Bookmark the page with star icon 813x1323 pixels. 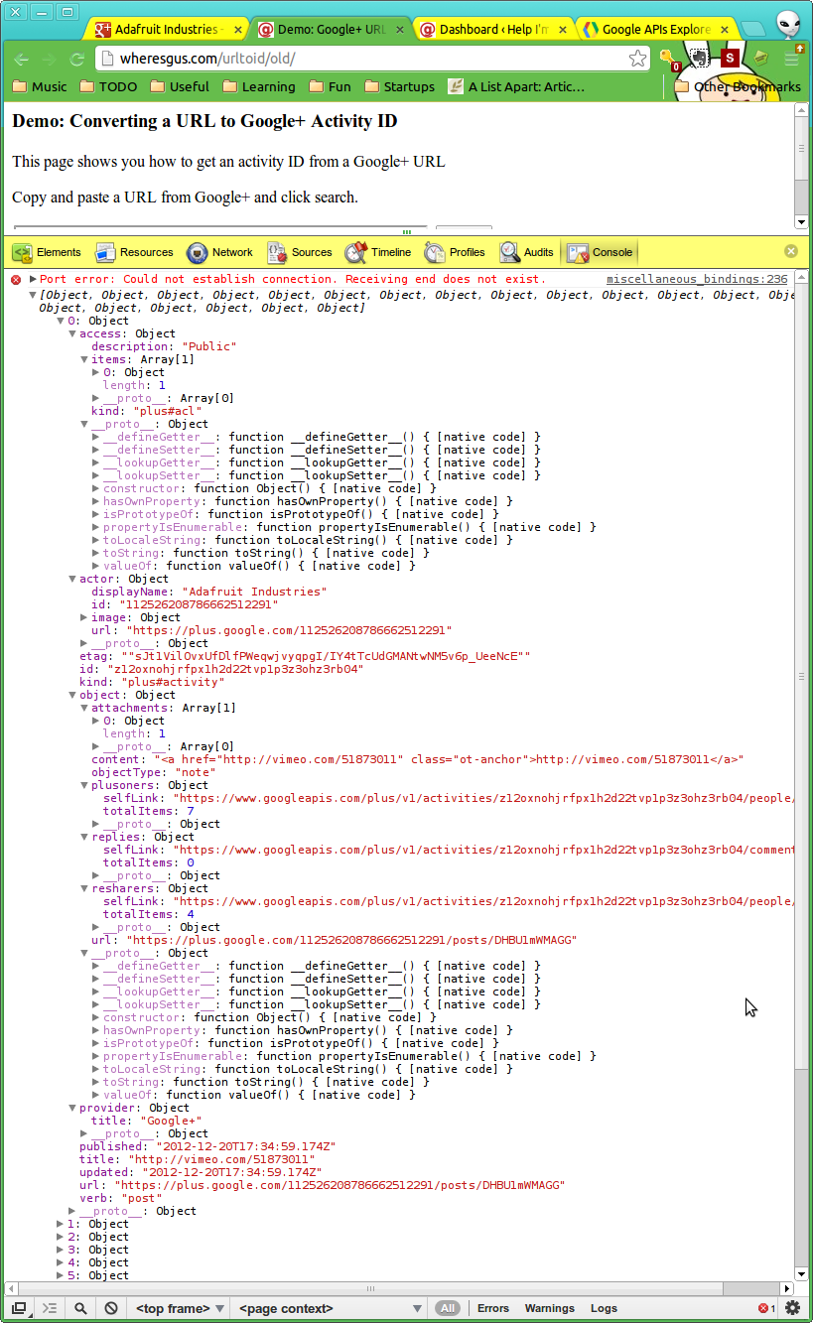coord(637,59)
